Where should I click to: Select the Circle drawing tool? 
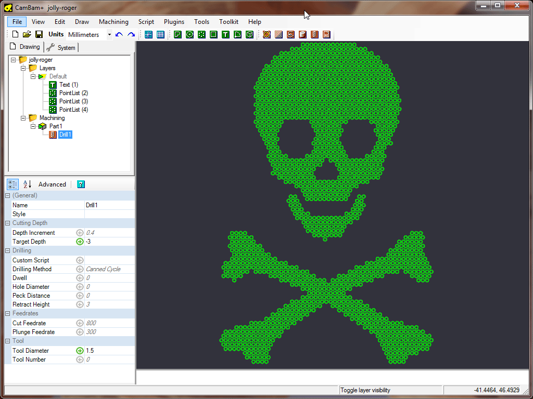[x=189, y=34]
